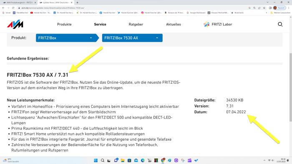Click the Chrome icon in the taskbar
This screenshot has width=292, height=164.
click(x=163, y=161)
